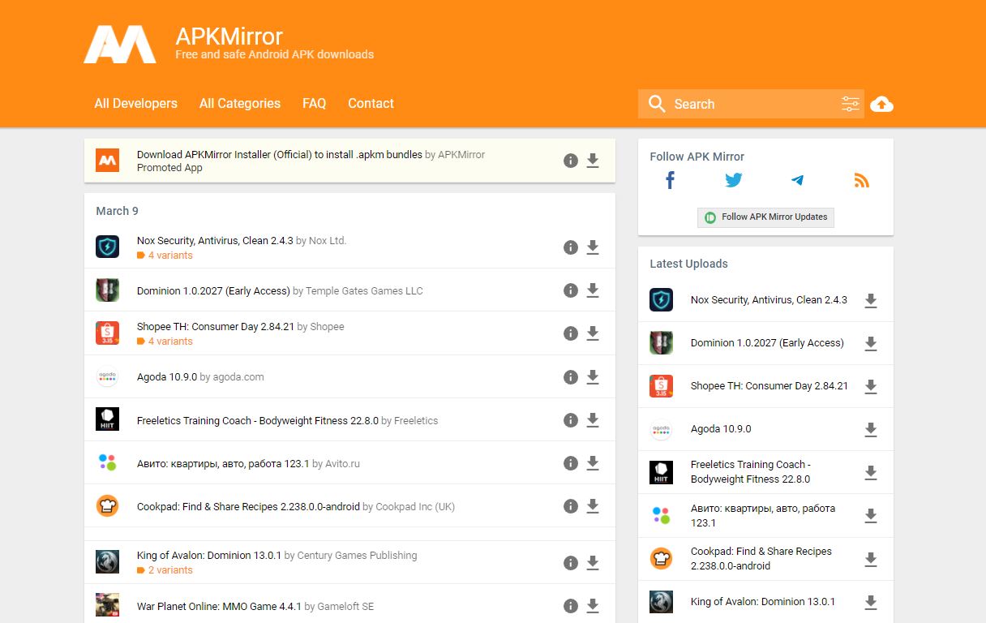
Task: Download Freeletics Training Coach from main list
Action: coord(593,420)
